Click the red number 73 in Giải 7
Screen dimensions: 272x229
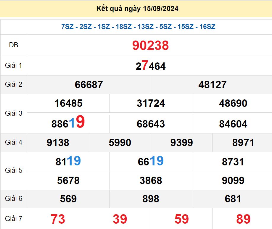(58, 219)
